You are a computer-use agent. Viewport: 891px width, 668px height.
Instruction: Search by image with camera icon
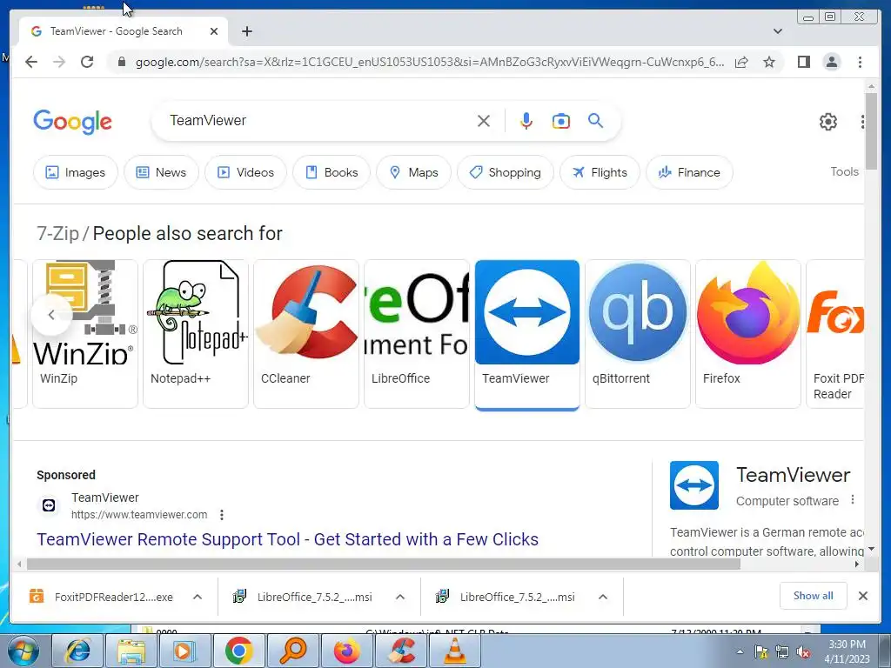[x=561, y=120]
